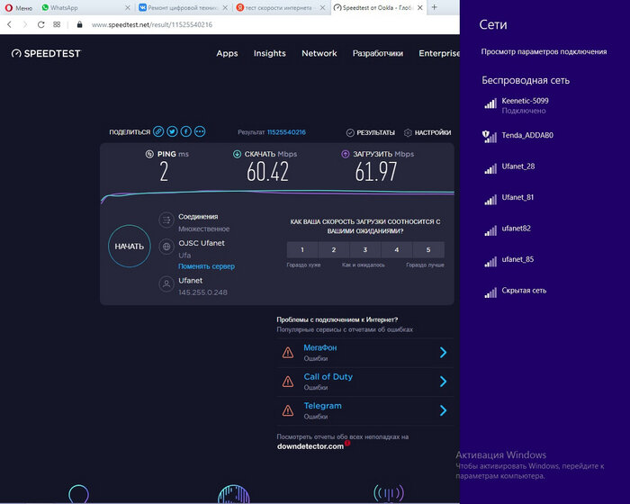
Task: Expand the Call of Duty report chevron
Action: tap(443, 382)
